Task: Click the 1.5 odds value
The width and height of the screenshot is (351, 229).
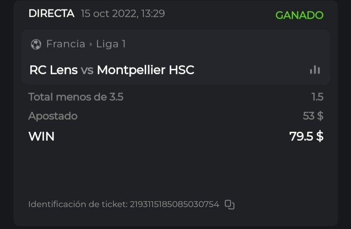Action: coord(317,97)
